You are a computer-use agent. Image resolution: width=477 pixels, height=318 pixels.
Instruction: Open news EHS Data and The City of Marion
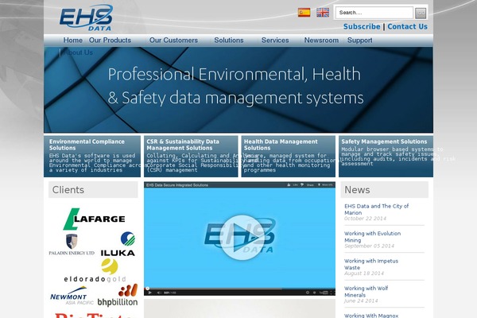(x=376, y=209)
